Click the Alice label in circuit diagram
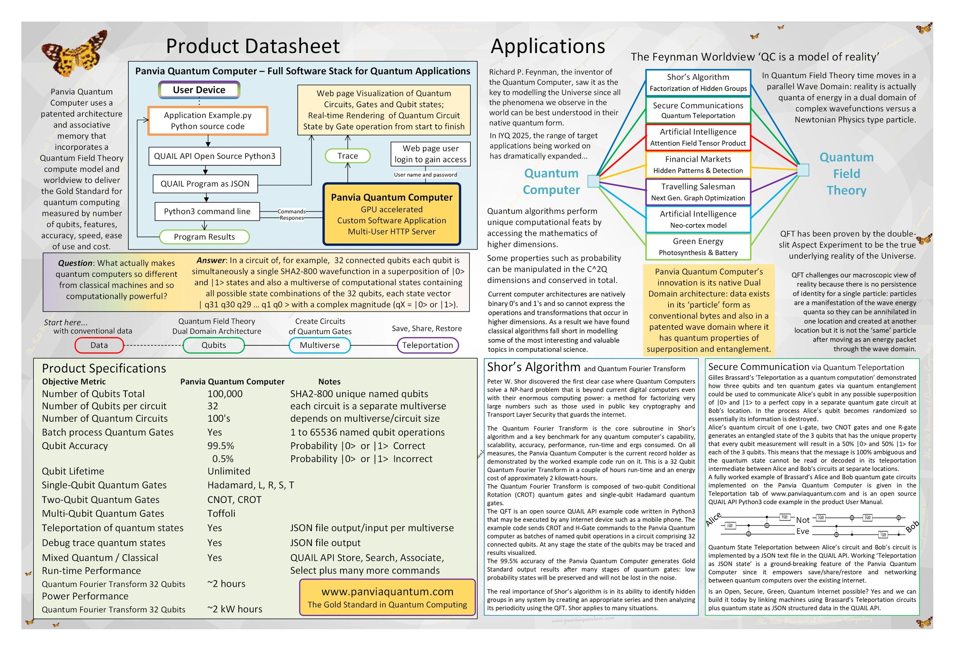The height and width of the screenshot is (650, 955). (714, 519)
